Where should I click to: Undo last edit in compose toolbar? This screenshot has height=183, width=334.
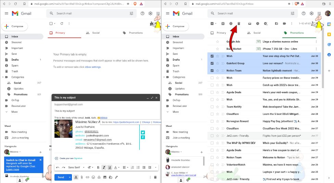(x=58, y=168)
